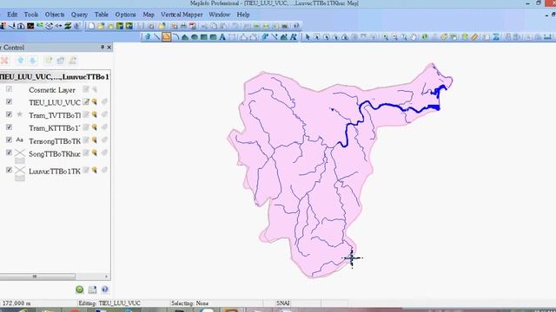
Task: Open the Vertical Mapper menu
Action: click(x=182, y=15)
